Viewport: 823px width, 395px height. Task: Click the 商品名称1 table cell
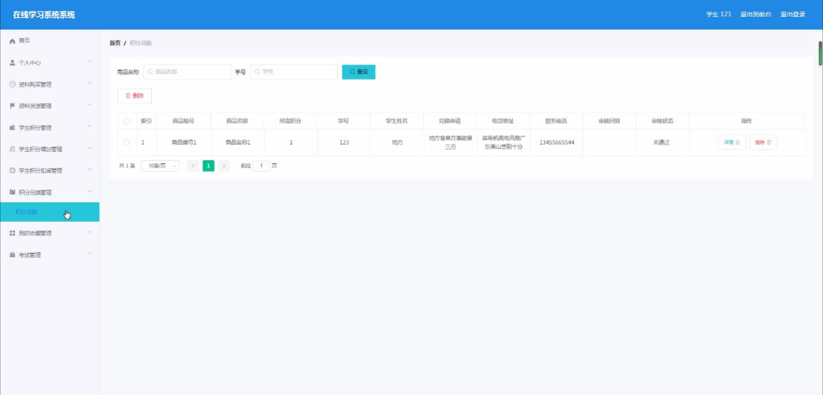[x=237, y=143]
